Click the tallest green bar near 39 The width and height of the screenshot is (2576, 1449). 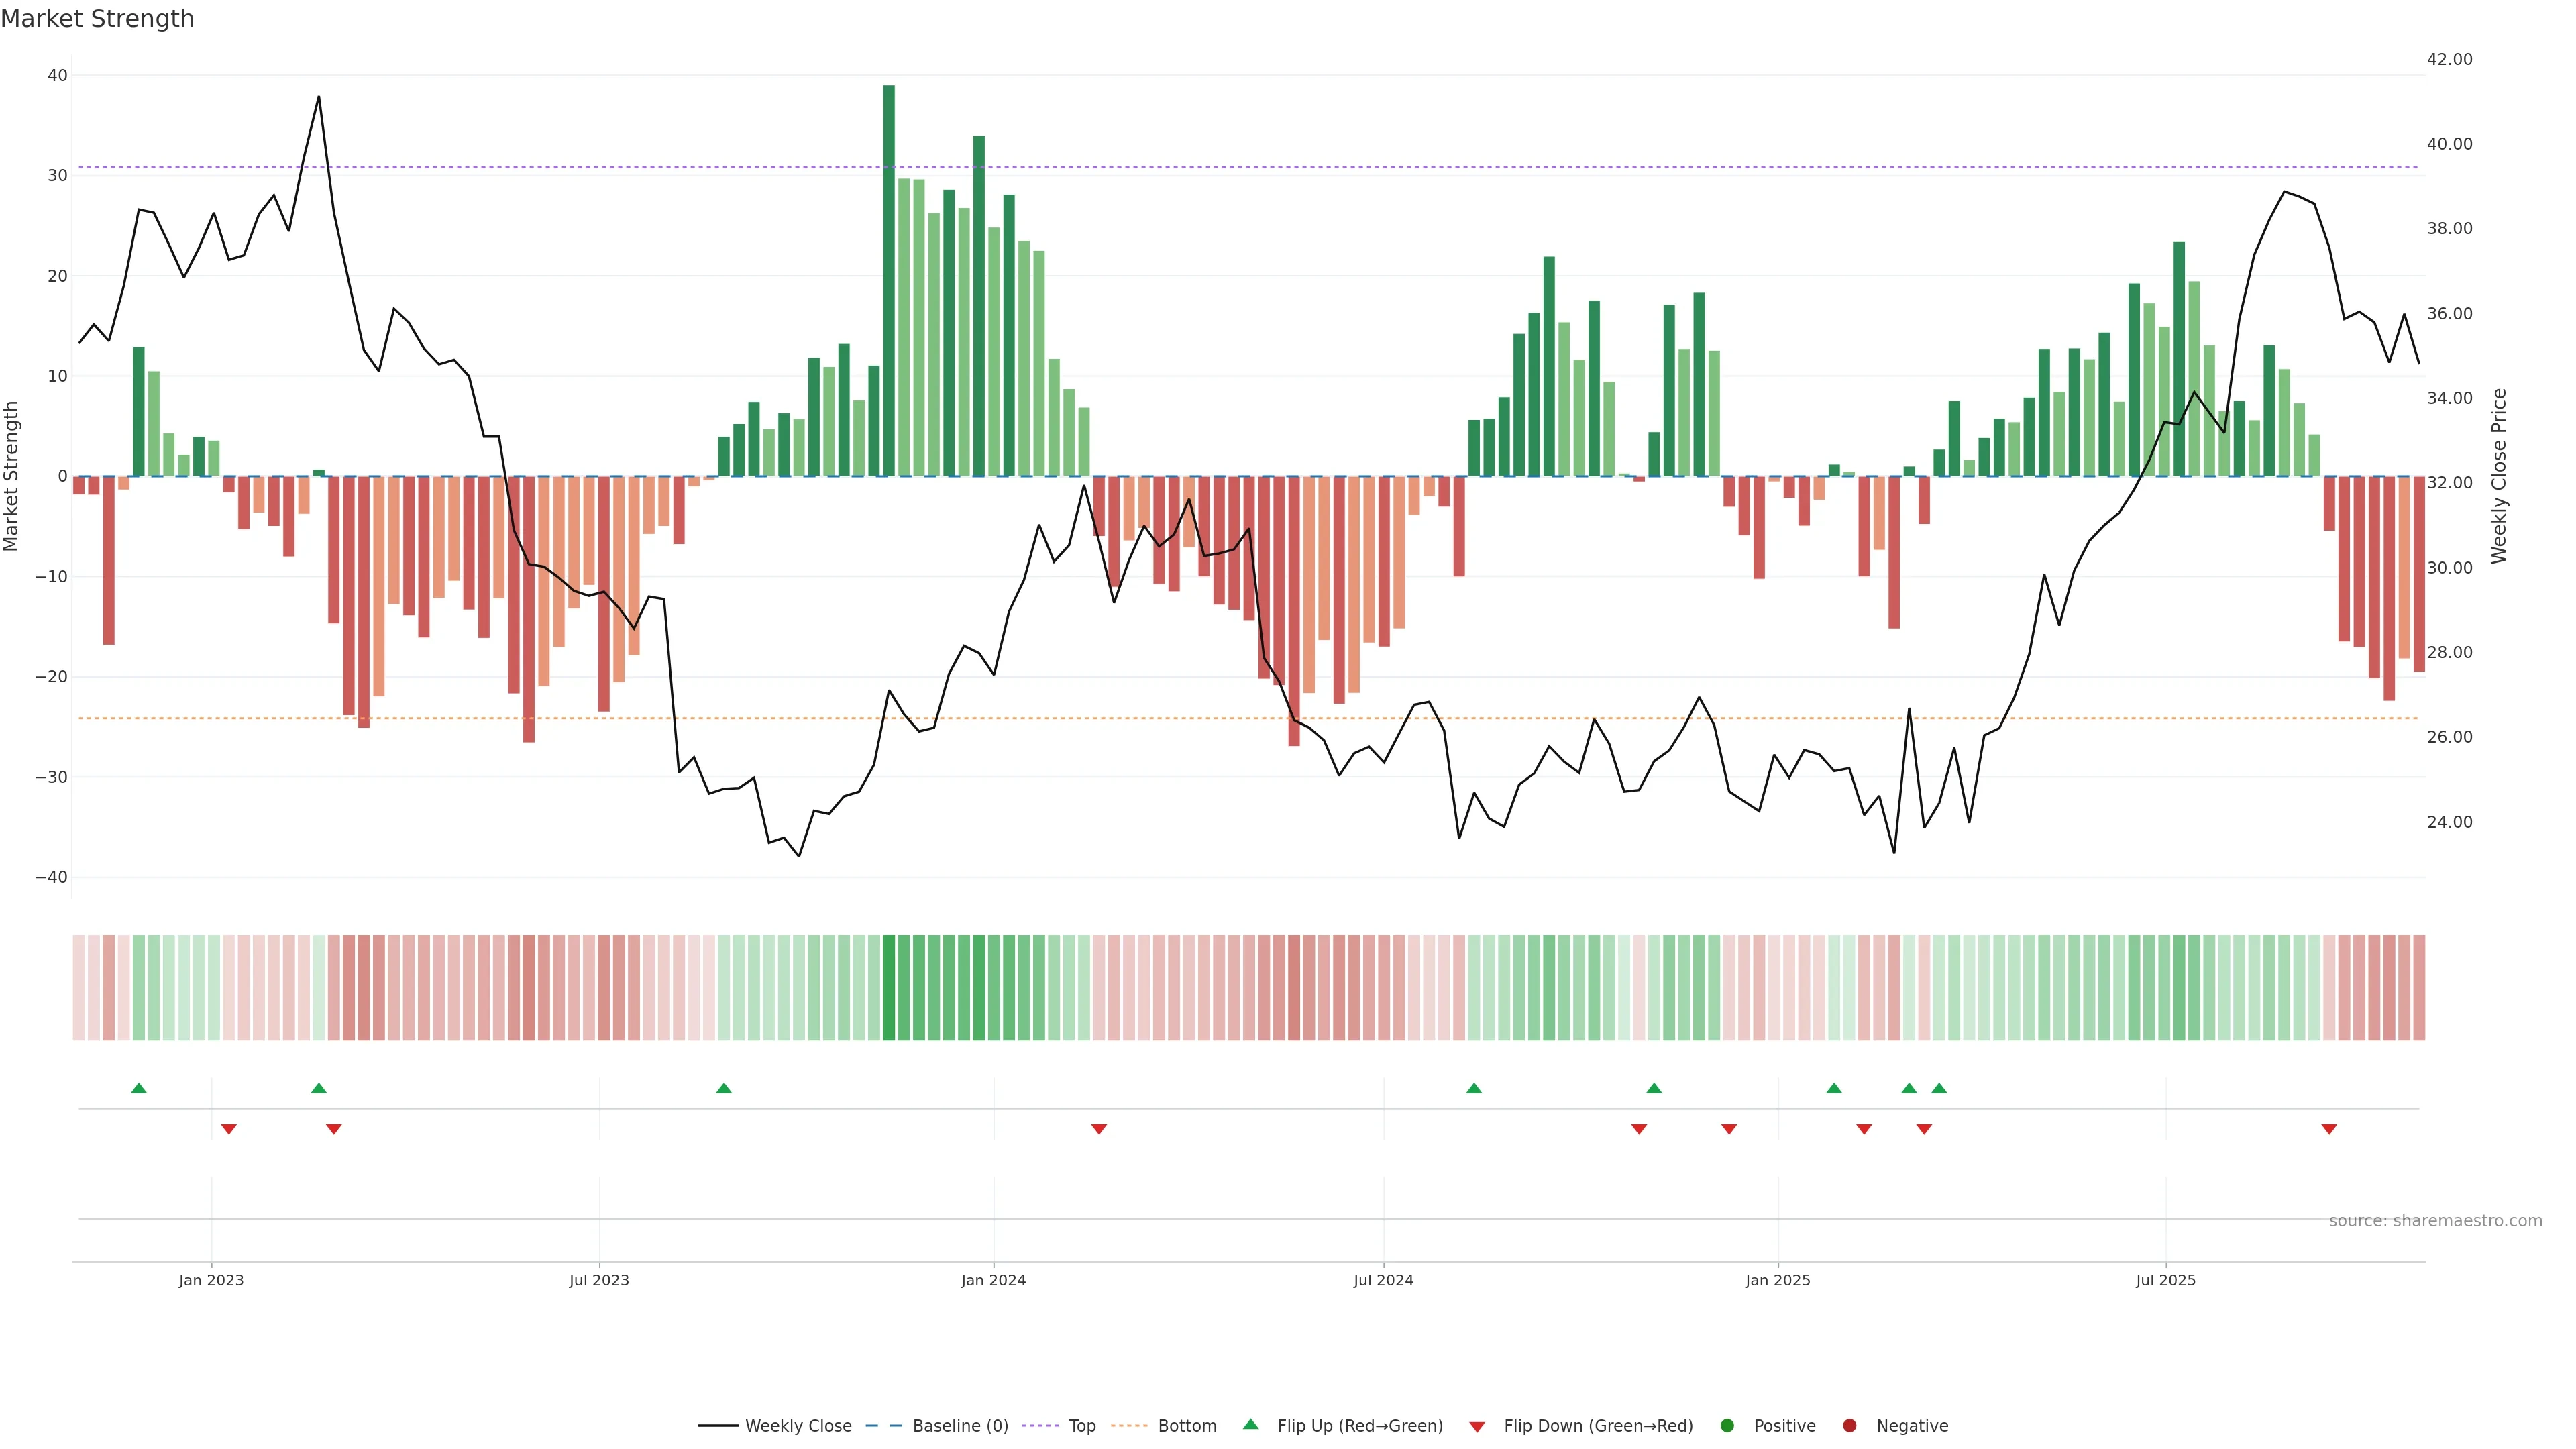click(x=889, y=280)
